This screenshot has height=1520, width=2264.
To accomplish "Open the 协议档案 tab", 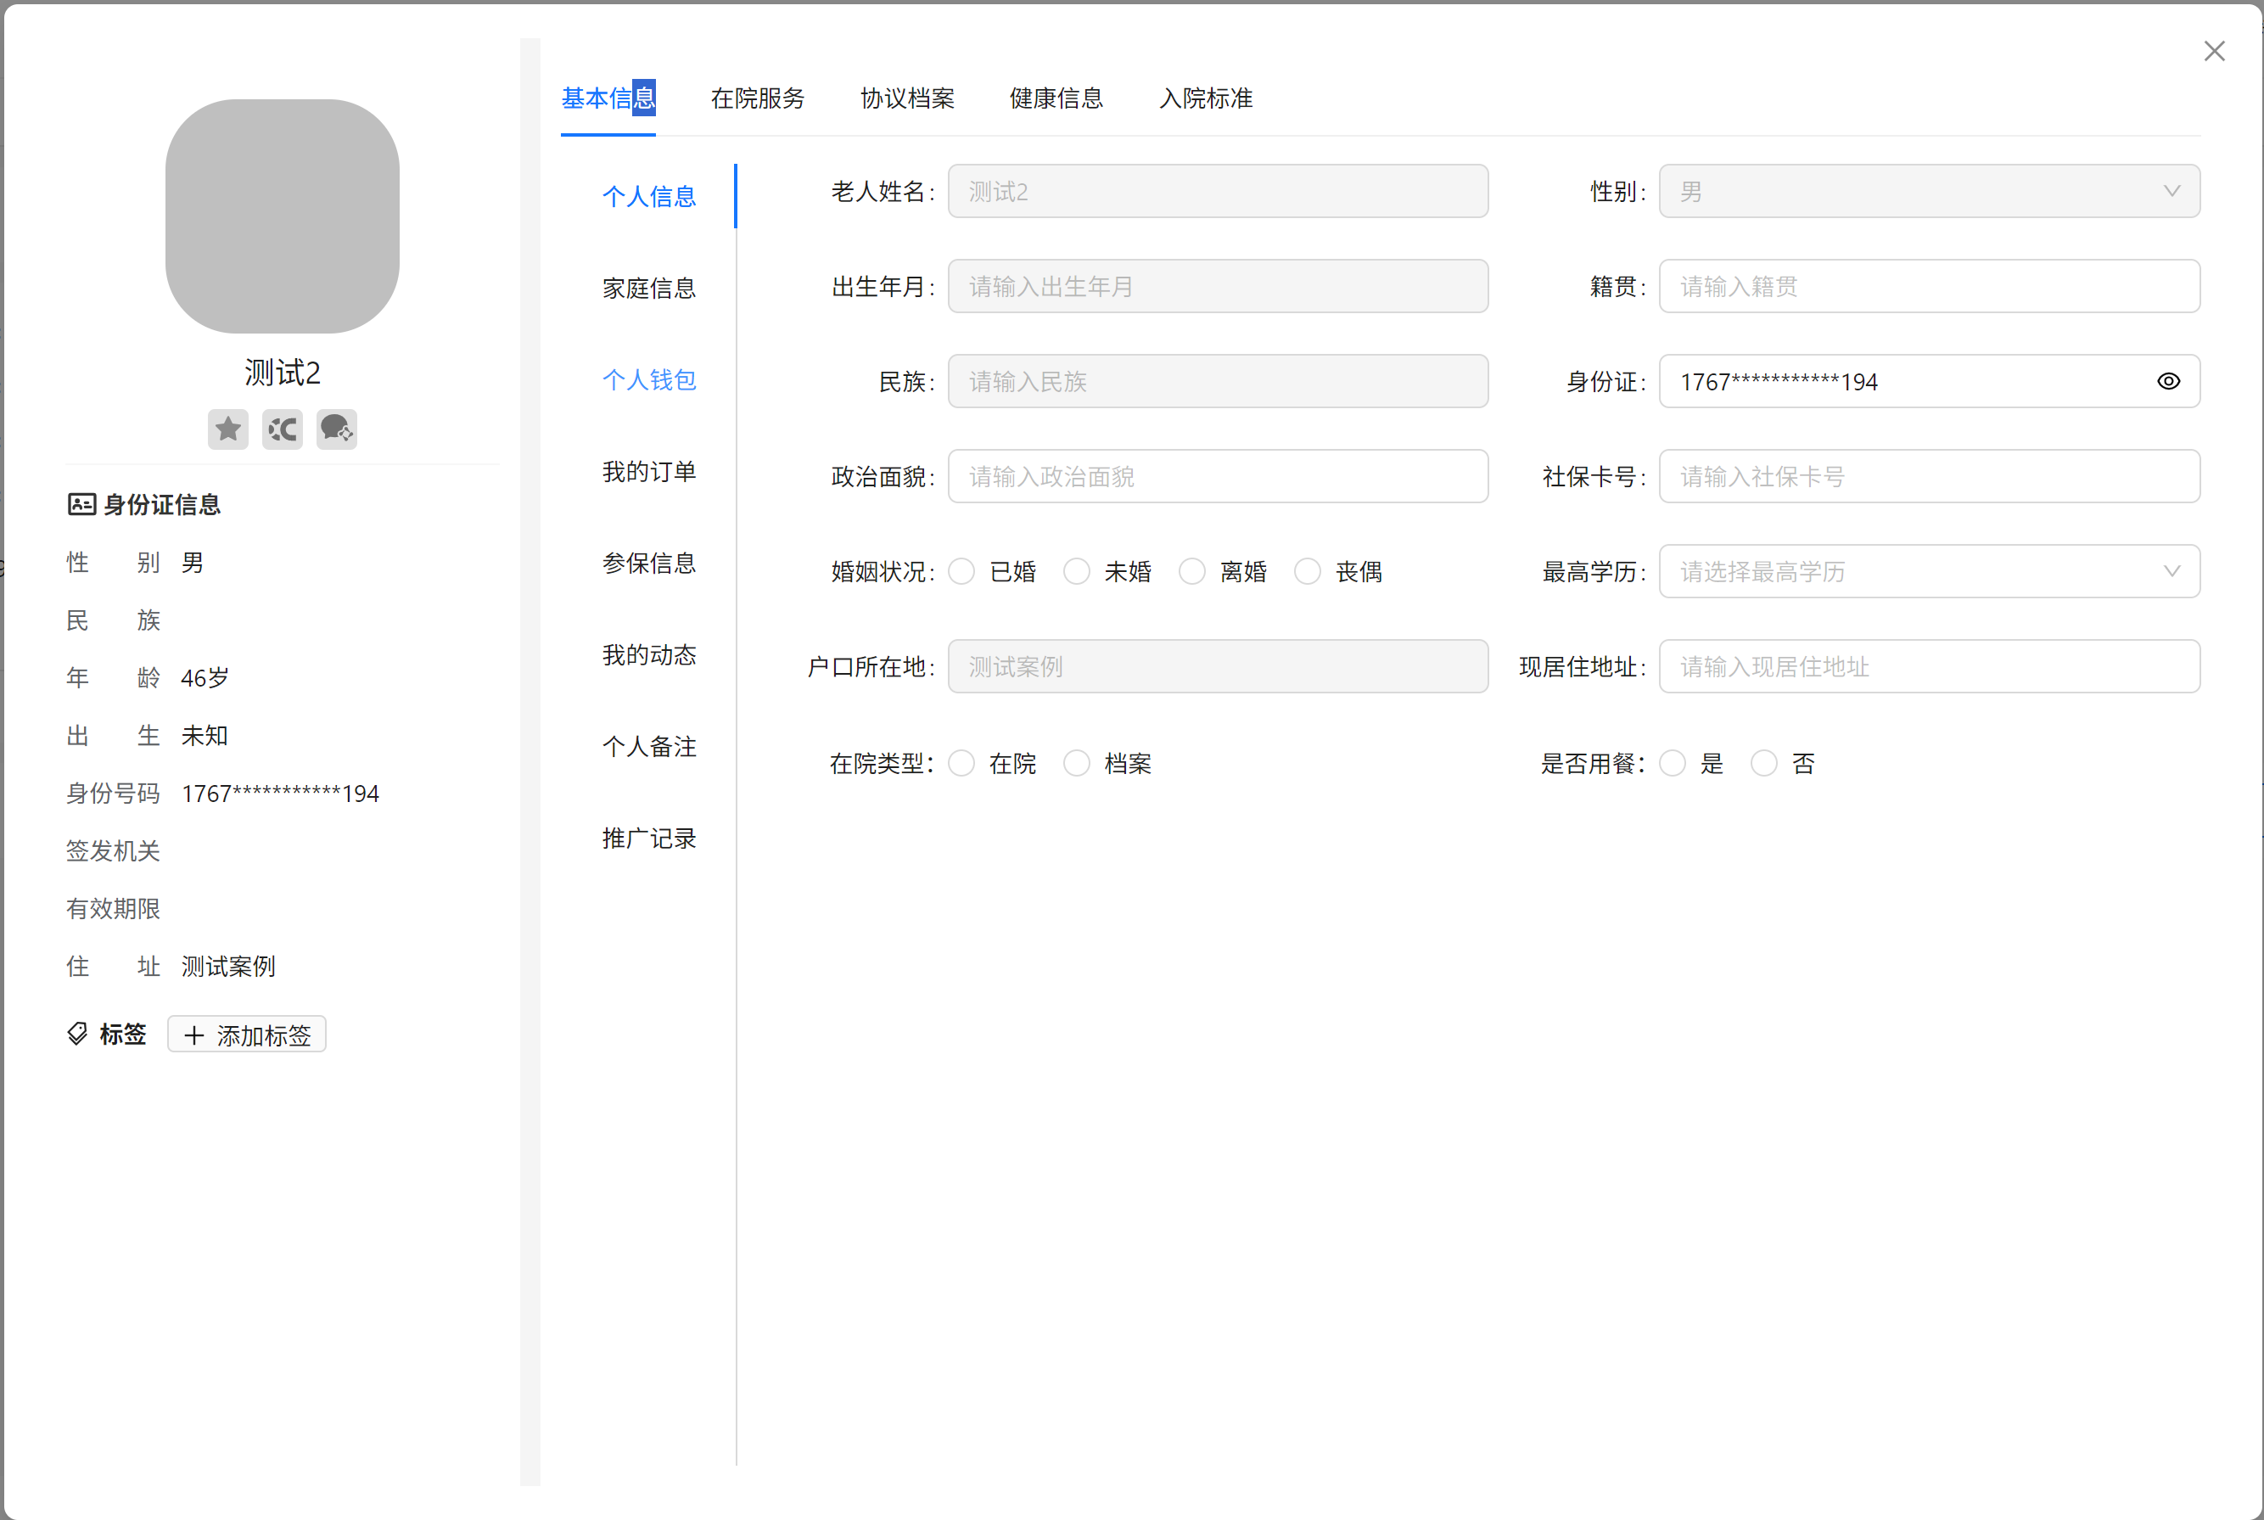I will [907, 98].
